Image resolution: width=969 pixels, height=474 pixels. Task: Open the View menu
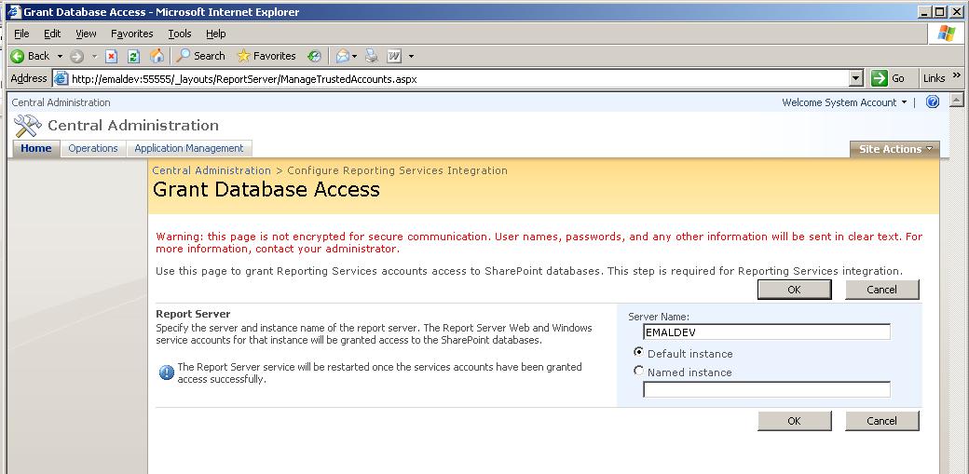tap(86, 34)
